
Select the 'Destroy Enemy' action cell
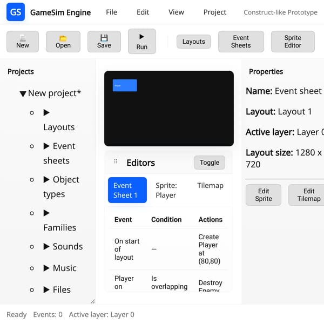coord(211,286)
